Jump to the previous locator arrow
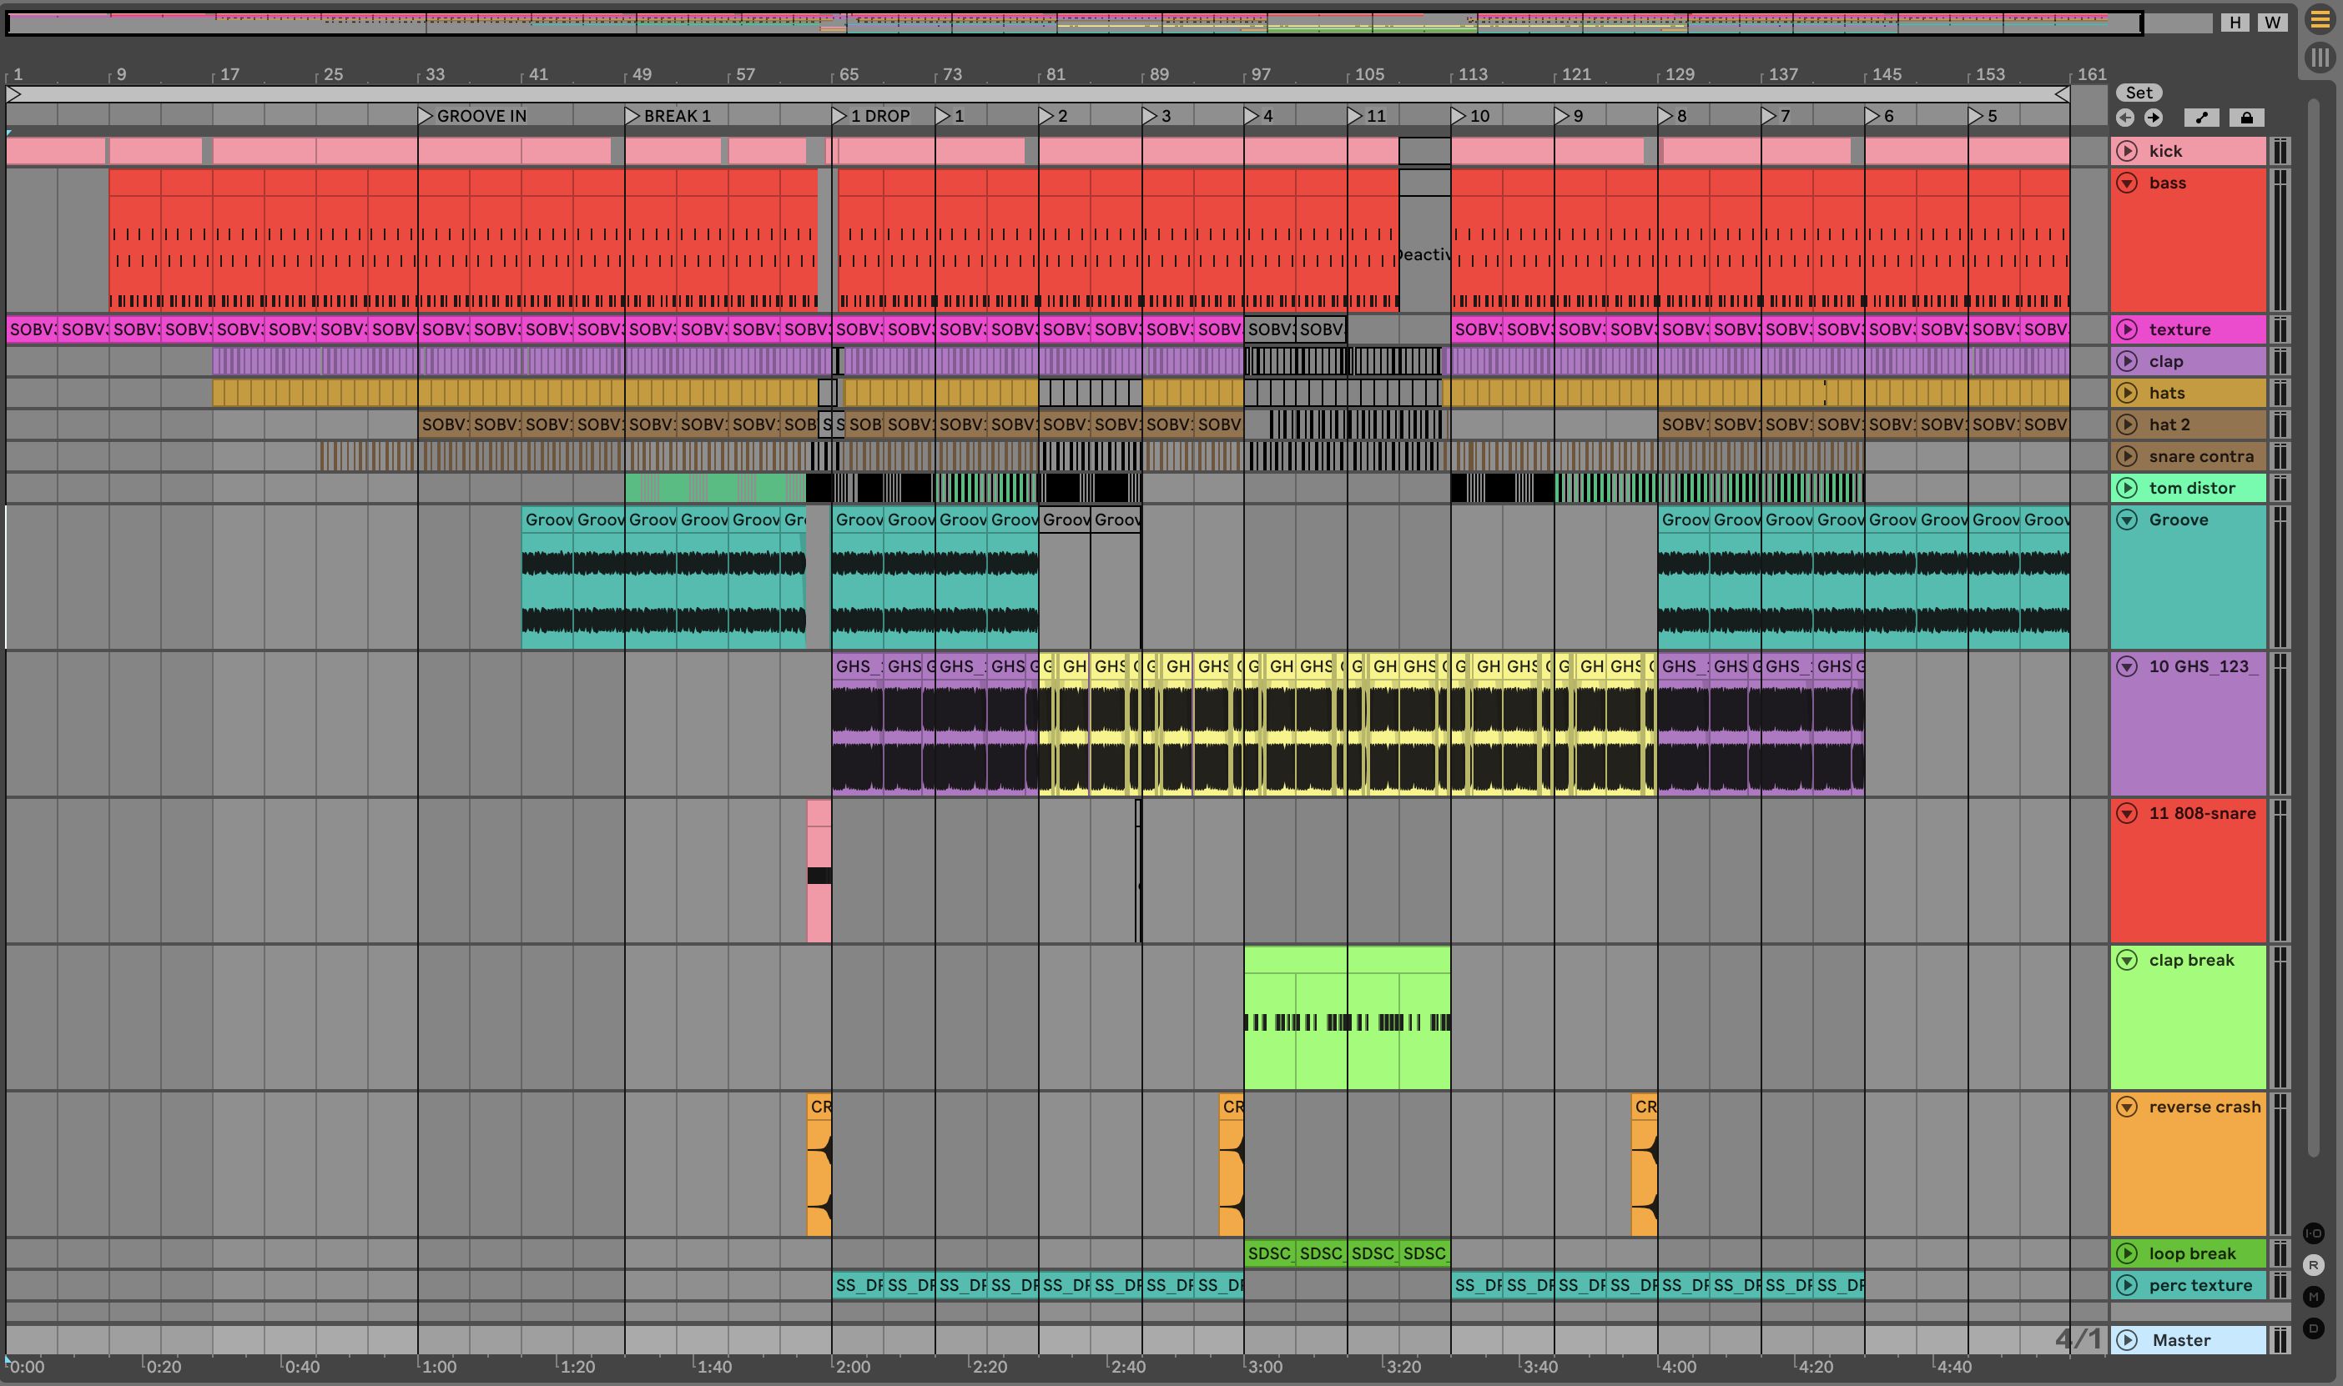Image resolution: width=2343 pixels, height=1386 pixels. [x=2124, y=118]
